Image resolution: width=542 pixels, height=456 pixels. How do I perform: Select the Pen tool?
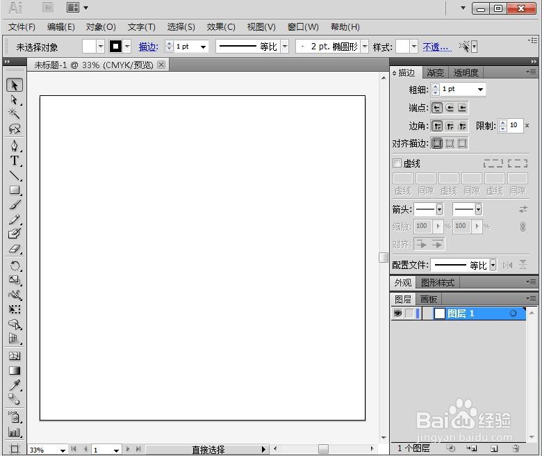point(14,145)
